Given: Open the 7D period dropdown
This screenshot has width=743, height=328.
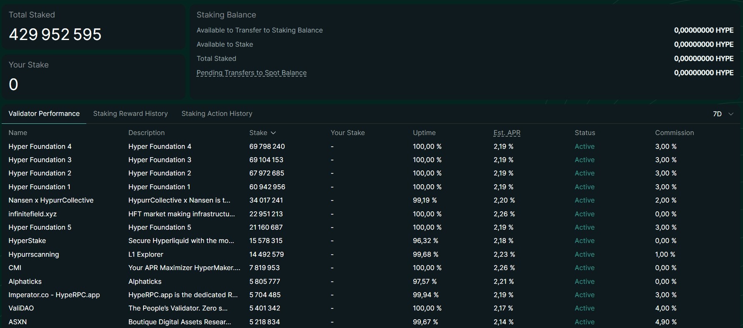Looking at the screenshot, I should (723, 114).
